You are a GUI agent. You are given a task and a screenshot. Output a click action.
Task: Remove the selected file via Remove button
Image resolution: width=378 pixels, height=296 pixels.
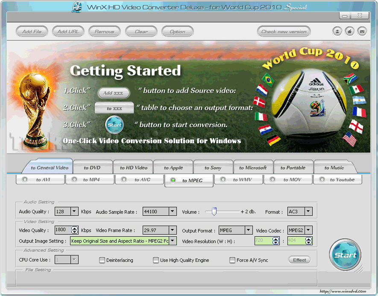pyautogui.click(x=104, y=32)
